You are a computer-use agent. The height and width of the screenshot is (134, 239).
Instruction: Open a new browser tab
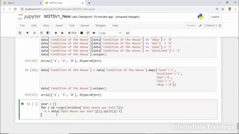click(x=89, y=3)
